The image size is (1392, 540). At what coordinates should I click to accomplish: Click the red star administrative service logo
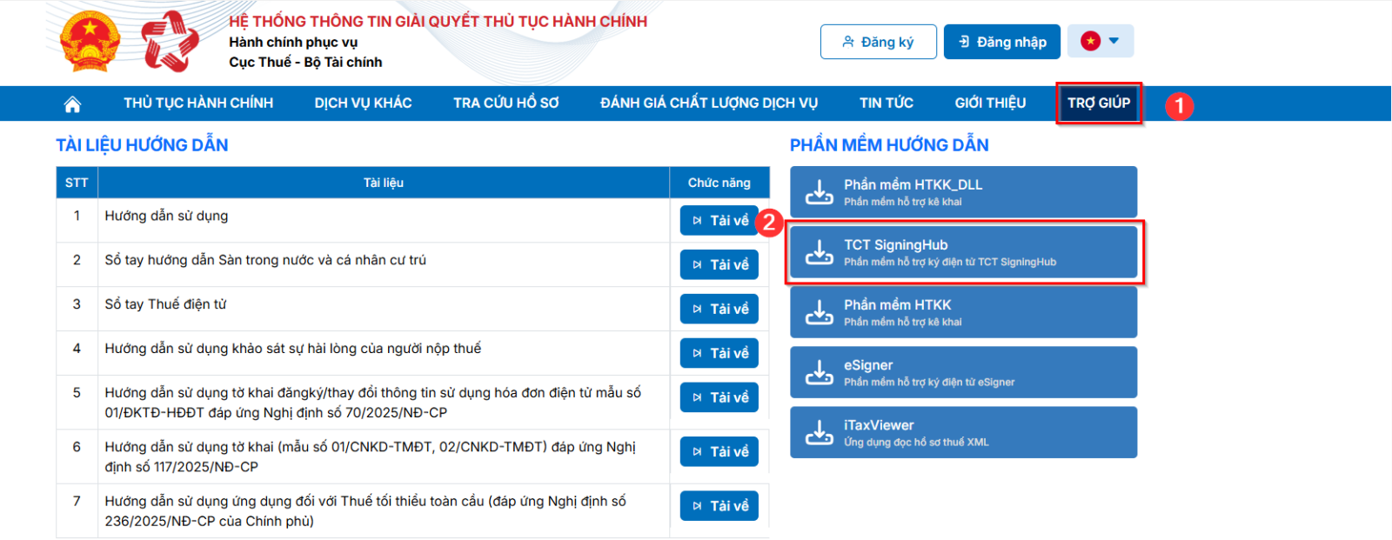point(170,42)
